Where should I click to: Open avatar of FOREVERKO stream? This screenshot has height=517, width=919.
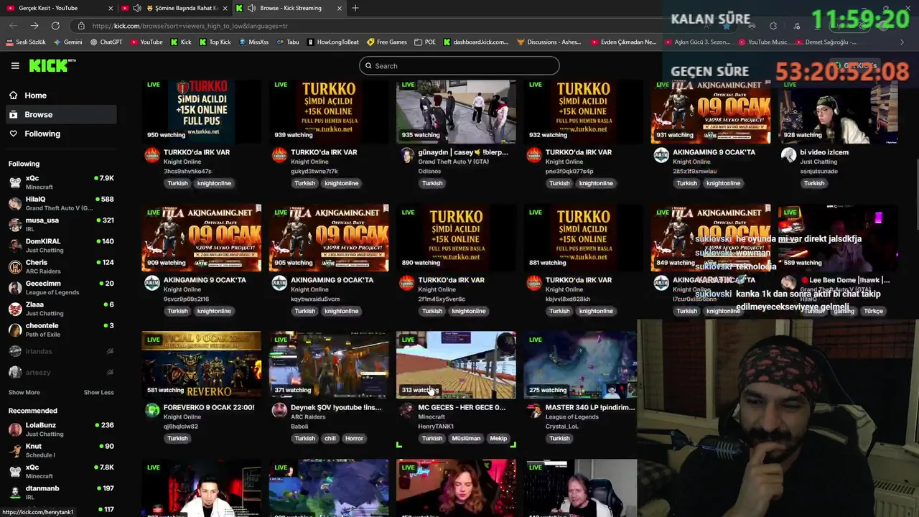coord(152,410)
